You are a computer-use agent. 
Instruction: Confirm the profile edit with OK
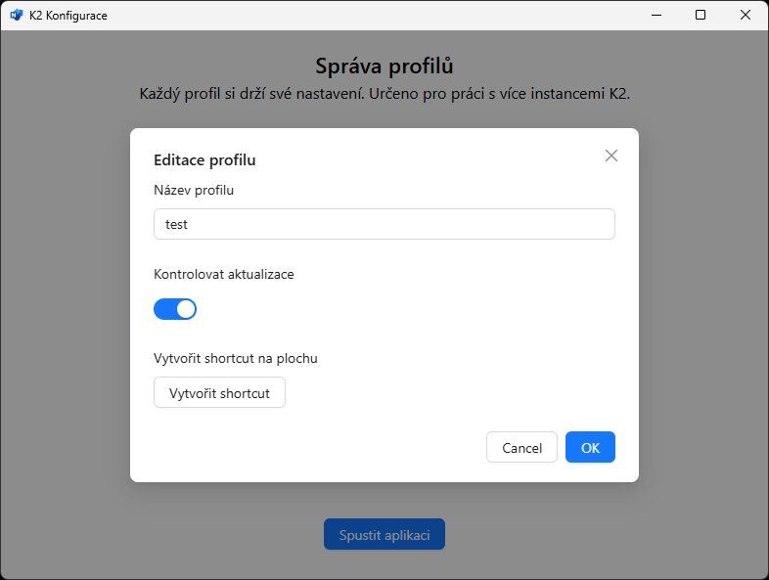590,447
